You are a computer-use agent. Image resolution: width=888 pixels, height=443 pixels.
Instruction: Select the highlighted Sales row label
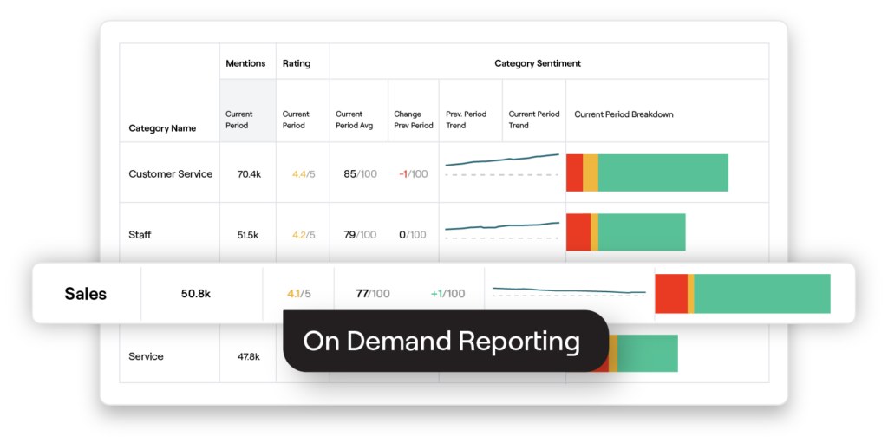coord(86,294)
